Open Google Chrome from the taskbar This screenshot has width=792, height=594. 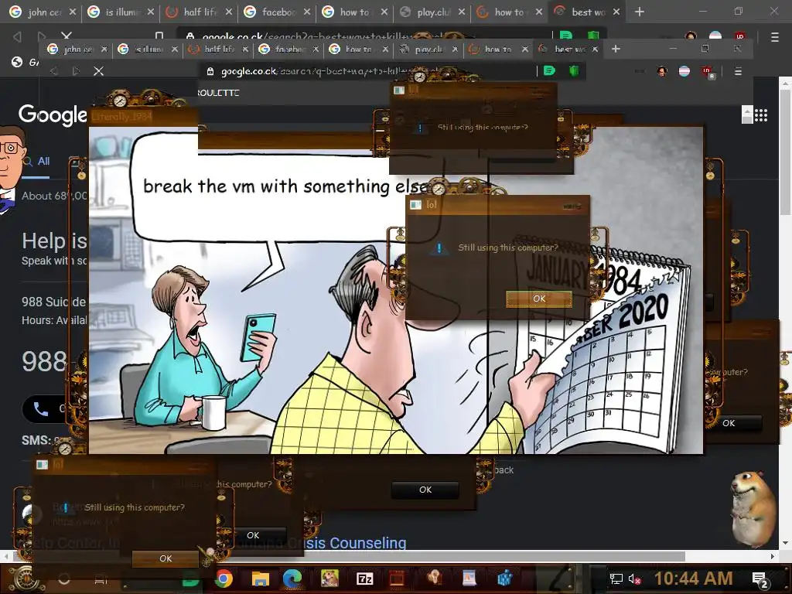pos(224,579)
